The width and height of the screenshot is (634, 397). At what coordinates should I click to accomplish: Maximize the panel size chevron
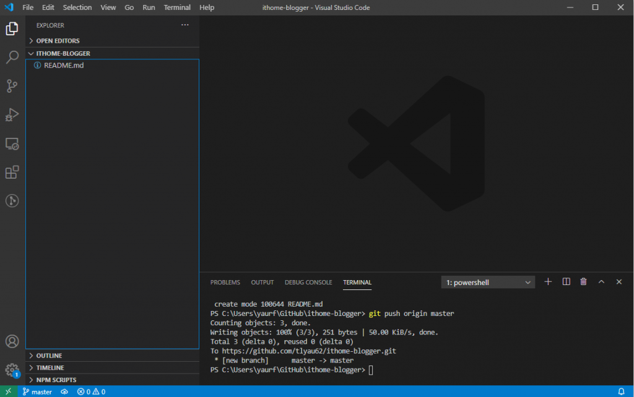tap(601, 282)
